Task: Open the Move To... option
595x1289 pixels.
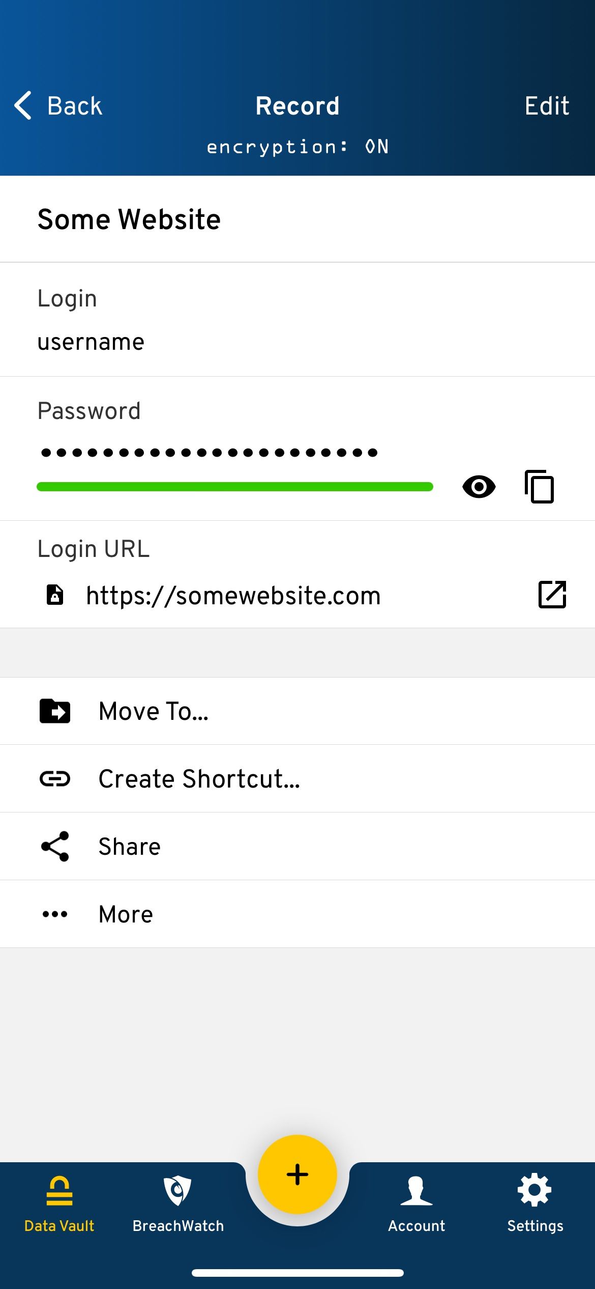Action: tap(297, 711)
